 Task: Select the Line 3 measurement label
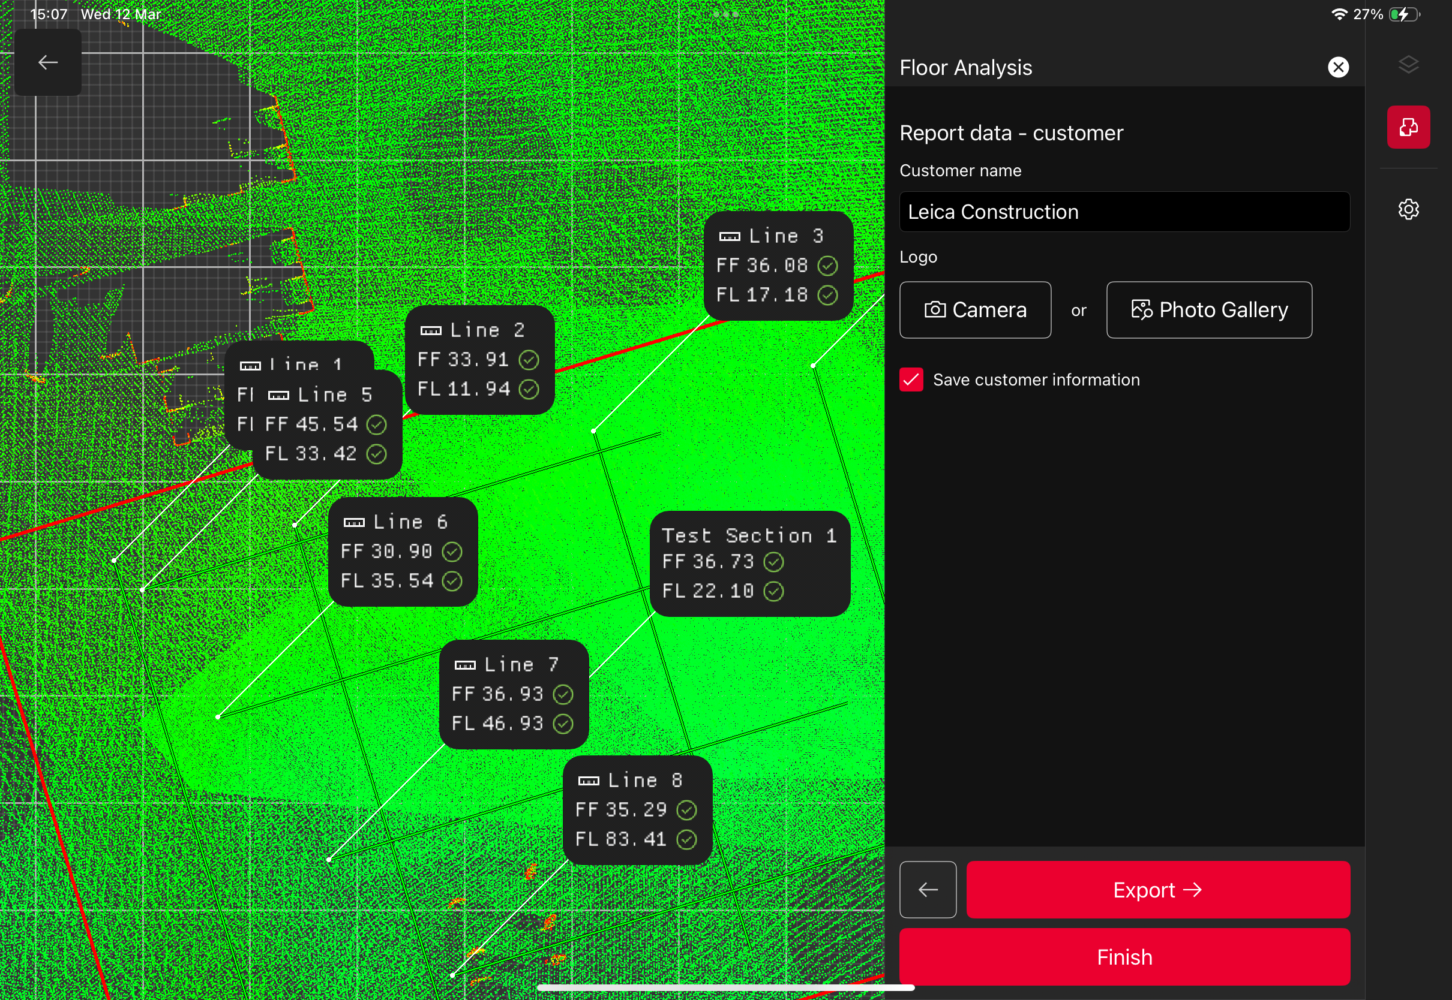pyautogui.click(x=778, y=266)
